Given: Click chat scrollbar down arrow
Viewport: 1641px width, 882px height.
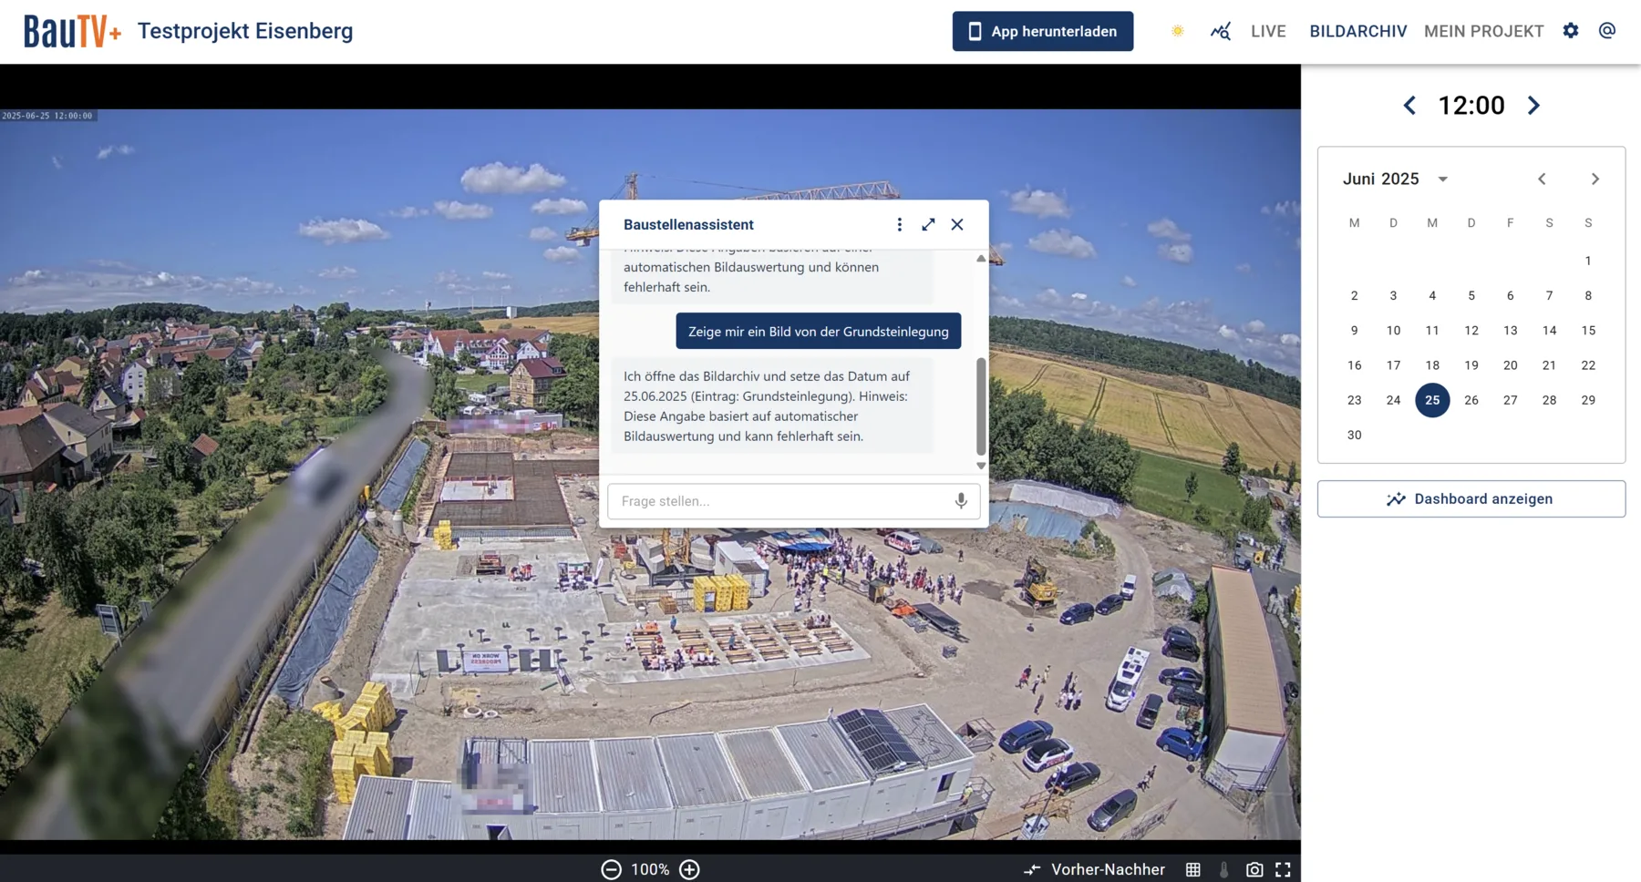Looking at the screenshot, I should click(981, 466).
